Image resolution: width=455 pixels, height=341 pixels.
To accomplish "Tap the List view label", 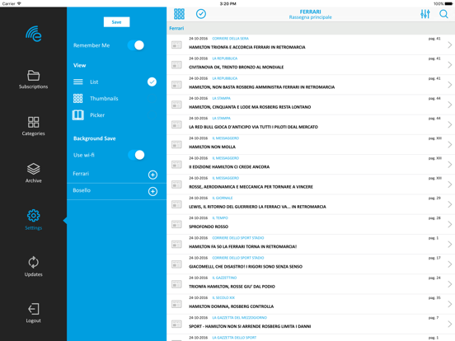I will tap(94, 82).
